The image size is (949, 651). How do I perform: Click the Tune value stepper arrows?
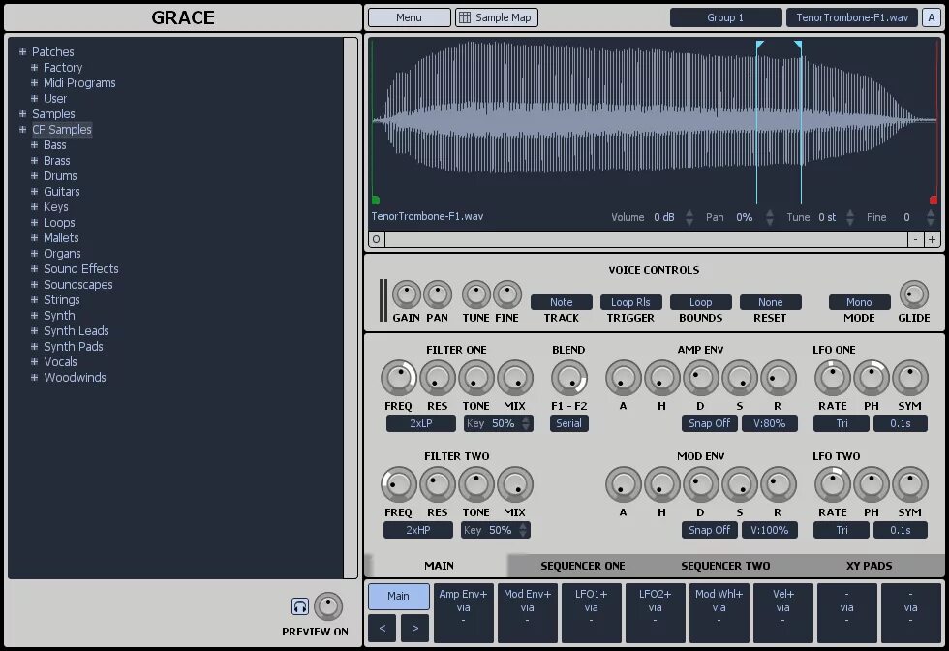tap(850, 217)
